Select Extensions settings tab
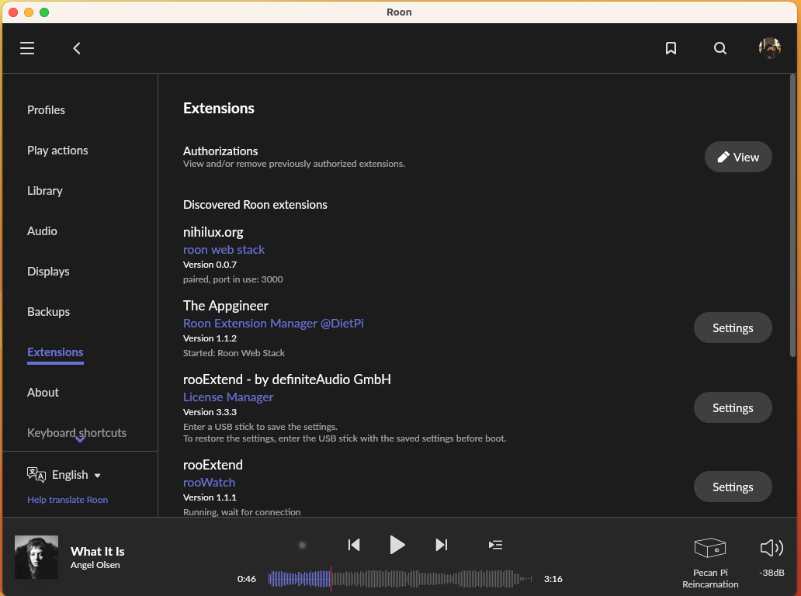The width and height of the screenshot is (801, 596). coord(55,352)
